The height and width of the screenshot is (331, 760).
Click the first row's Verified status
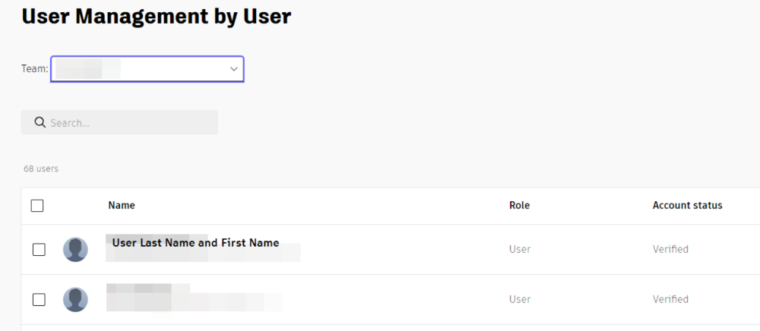pyautogui.click(x=670, y=249)
